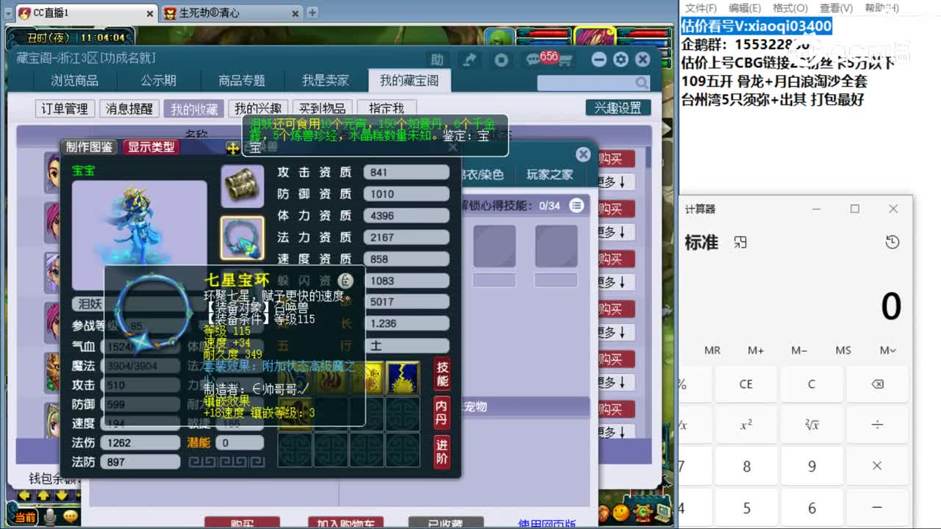Click the 使用网页版 link
Screen dimensions: 941x529
coord(547,523)
